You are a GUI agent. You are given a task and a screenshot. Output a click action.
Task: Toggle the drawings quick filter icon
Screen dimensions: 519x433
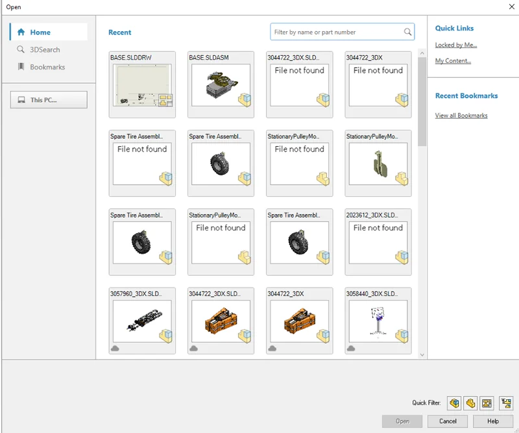coord(487,403)
